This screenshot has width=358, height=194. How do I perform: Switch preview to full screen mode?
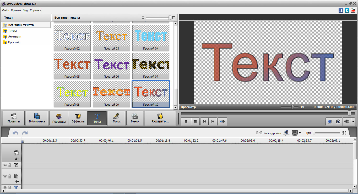click(x=329, y=121)
